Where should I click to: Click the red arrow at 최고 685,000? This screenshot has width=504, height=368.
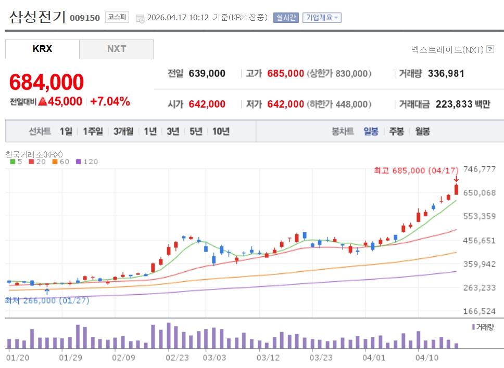click(456, 179)
